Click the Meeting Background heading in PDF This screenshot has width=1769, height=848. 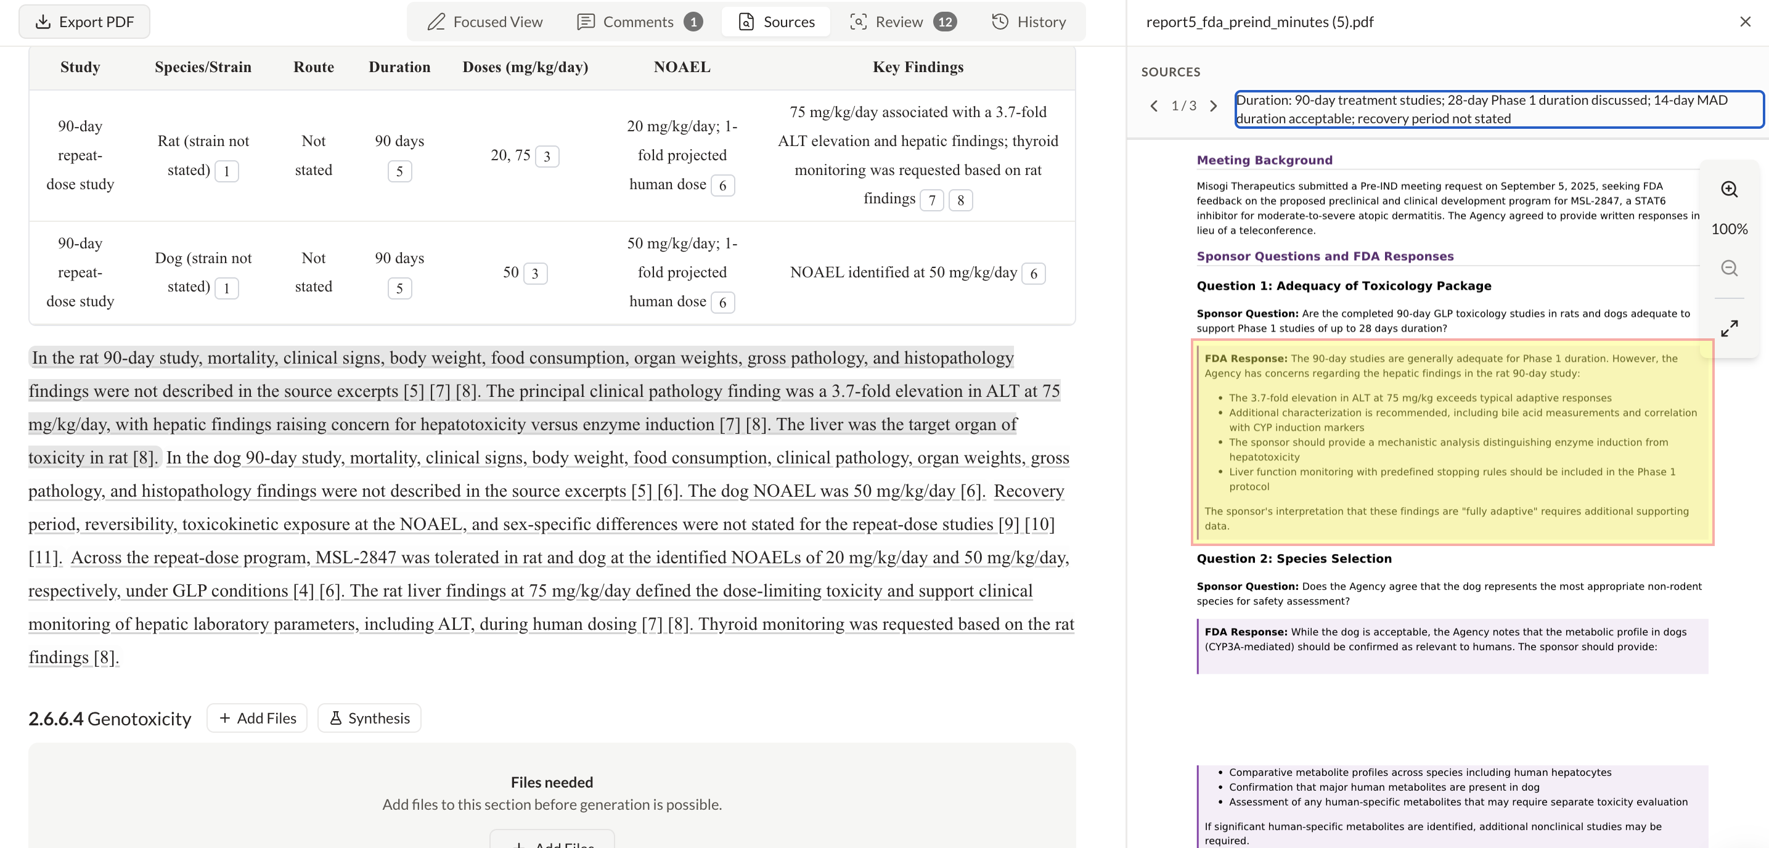[x=1264, y=161]
